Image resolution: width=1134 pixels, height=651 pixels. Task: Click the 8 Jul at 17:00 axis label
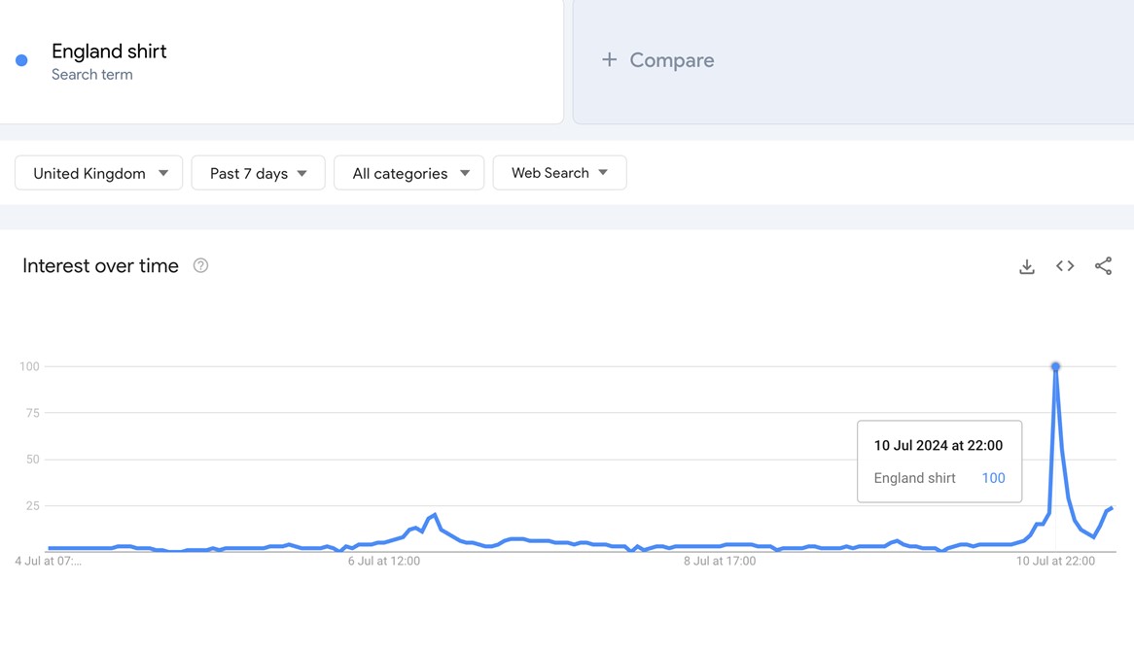(720, 562)
